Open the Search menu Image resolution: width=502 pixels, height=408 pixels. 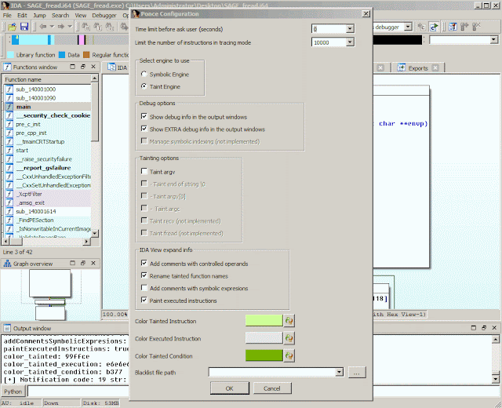60,15
